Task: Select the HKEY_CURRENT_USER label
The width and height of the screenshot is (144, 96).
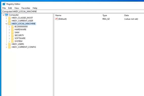Action: (x=22, y=21)
